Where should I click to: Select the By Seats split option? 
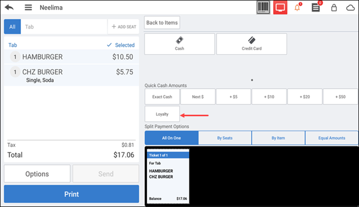pos(225,138)
